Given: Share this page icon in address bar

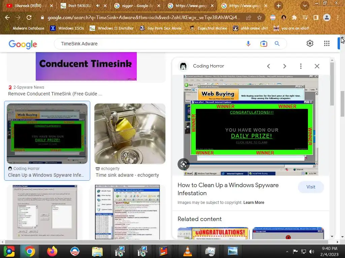Looking at the screenshot, I should click(249, 17).
